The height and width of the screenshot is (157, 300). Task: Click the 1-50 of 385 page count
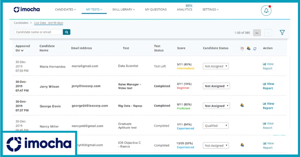(242, 33)
